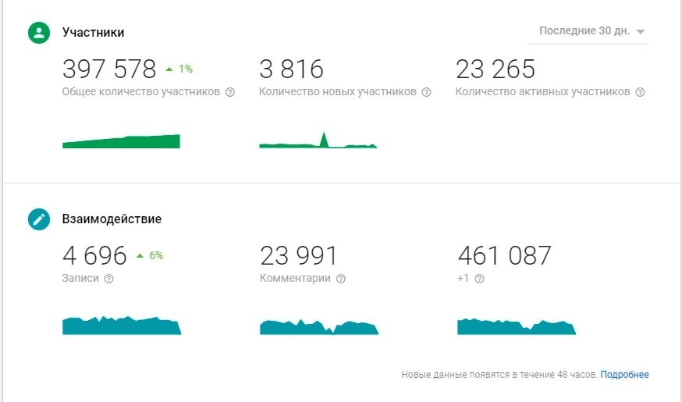Screen dimensions: 682x402
Task: Click the +1 label text
Action: pyautogui.click(x=464, y=279)
